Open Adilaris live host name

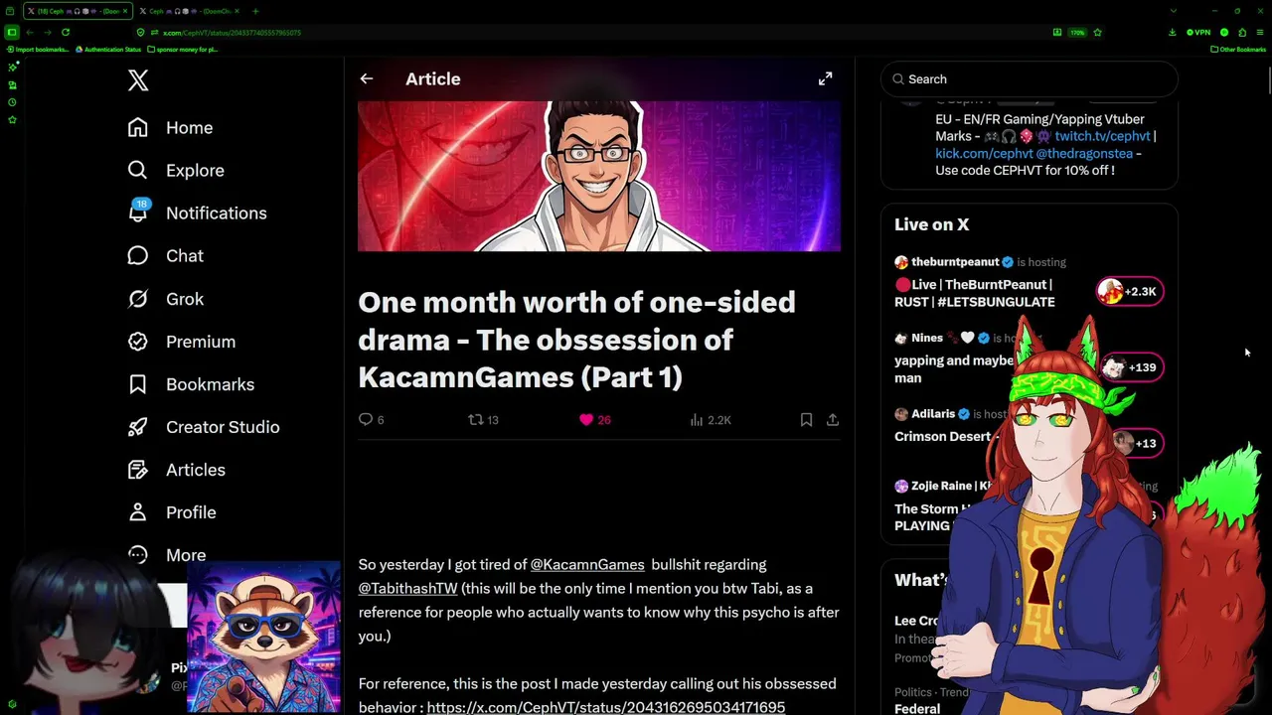(933, 414)
